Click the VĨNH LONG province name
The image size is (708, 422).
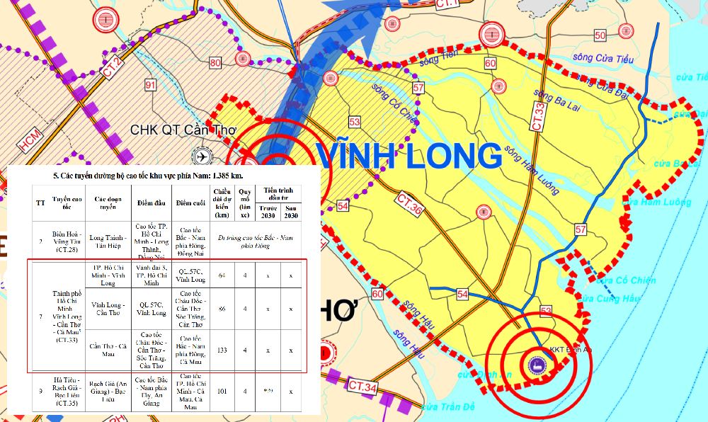[409, 154]
